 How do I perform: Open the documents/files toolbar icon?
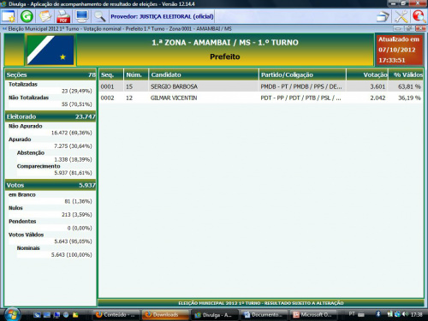tap(45, 16)
